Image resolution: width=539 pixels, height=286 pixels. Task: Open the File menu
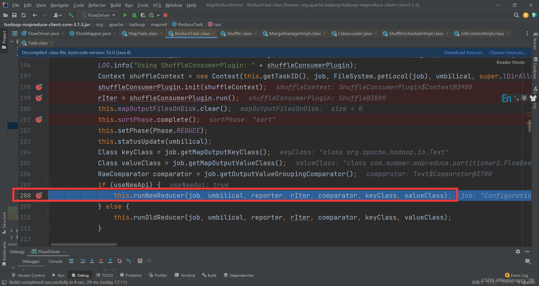point(16,5)
